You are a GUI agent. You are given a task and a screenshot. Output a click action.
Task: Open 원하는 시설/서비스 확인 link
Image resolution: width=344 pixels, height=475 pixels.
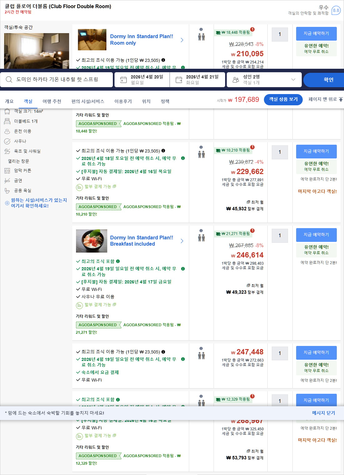coord(39,203)
